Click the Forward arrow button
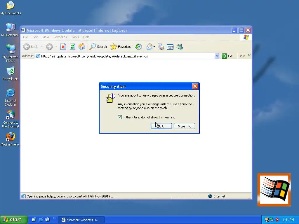 49,47
